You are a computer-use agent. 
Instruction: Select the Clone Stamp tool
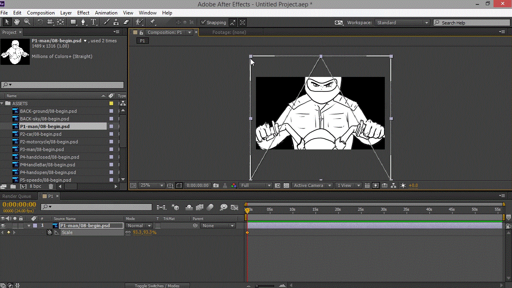click(116, 22)
